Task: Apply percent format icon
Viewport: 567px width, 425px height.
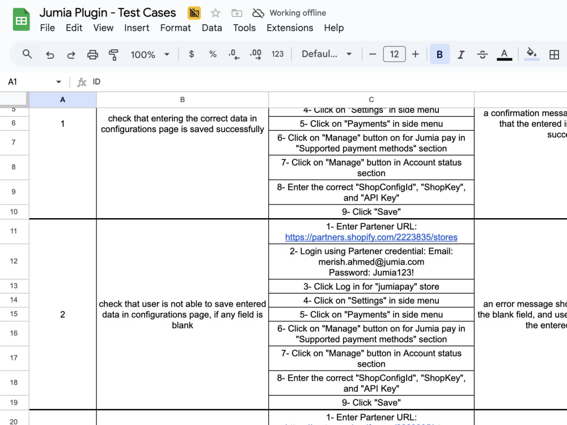Action: 213,54
